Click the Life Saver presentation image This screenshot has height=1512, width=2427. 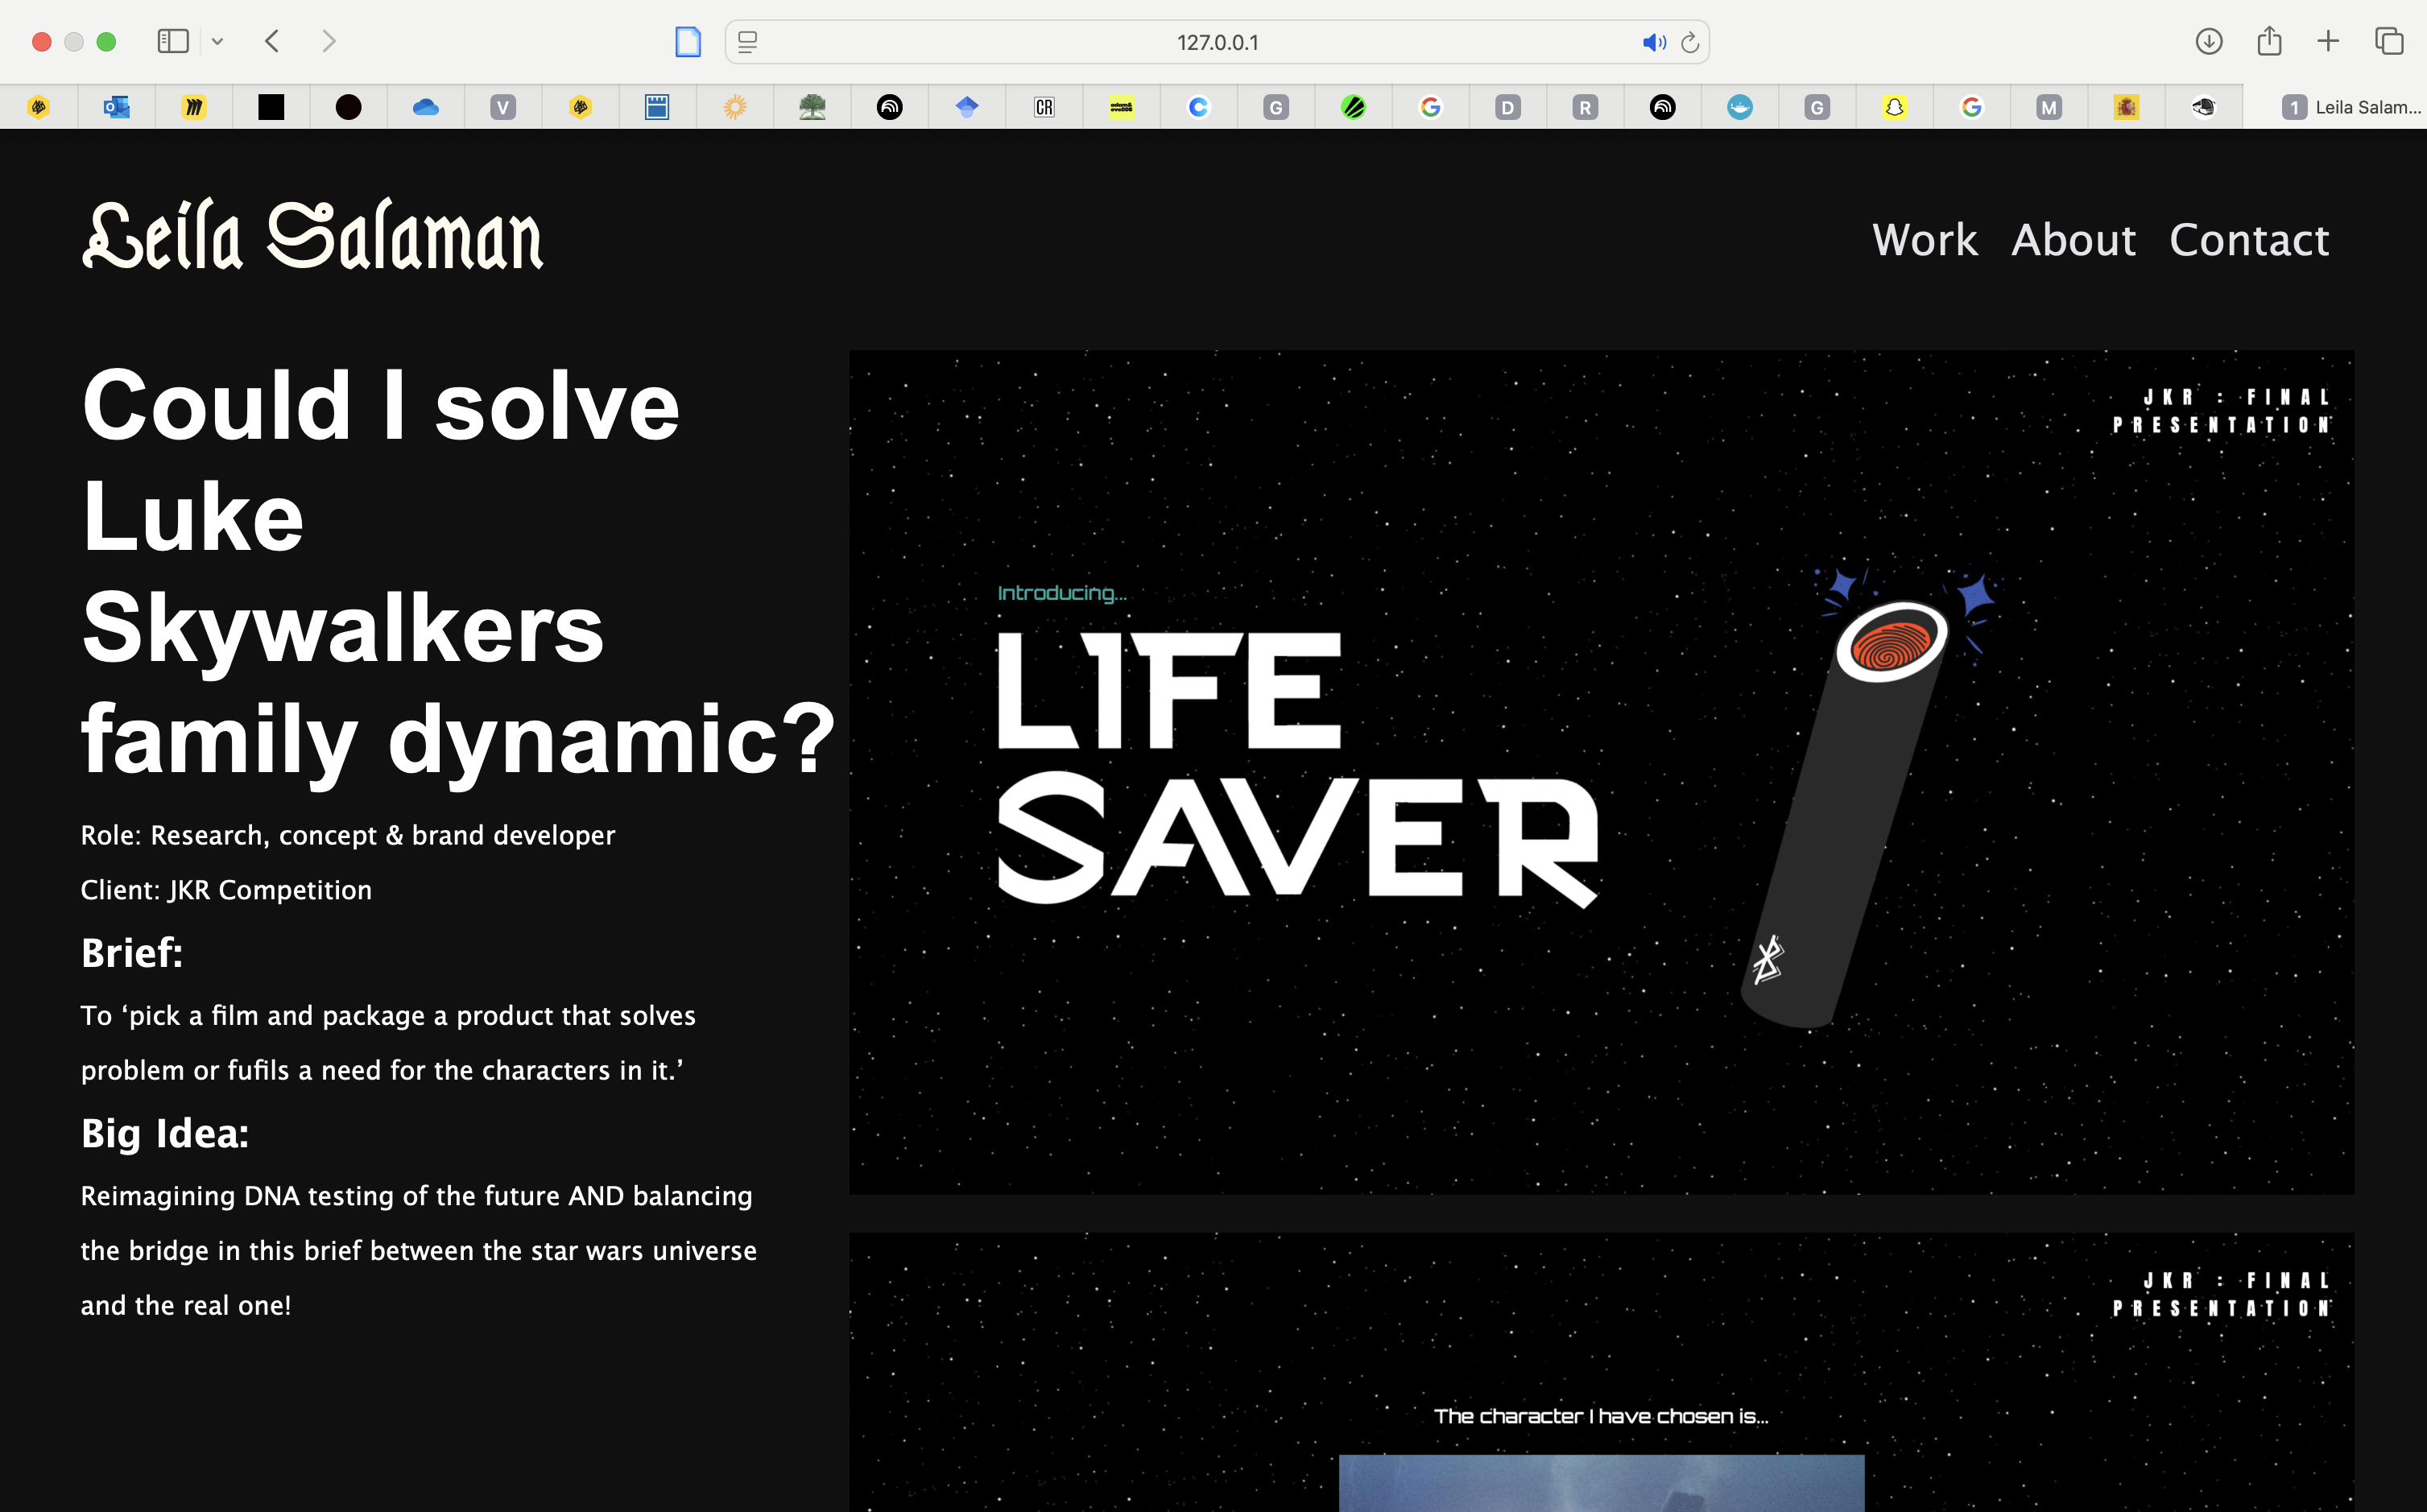[x=1601, y=772]
